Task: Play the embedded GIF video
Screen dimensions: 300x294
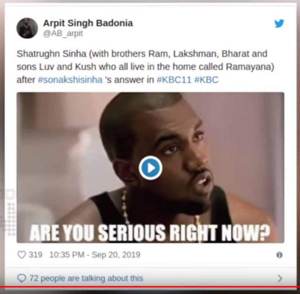Action: coord(150,168)
